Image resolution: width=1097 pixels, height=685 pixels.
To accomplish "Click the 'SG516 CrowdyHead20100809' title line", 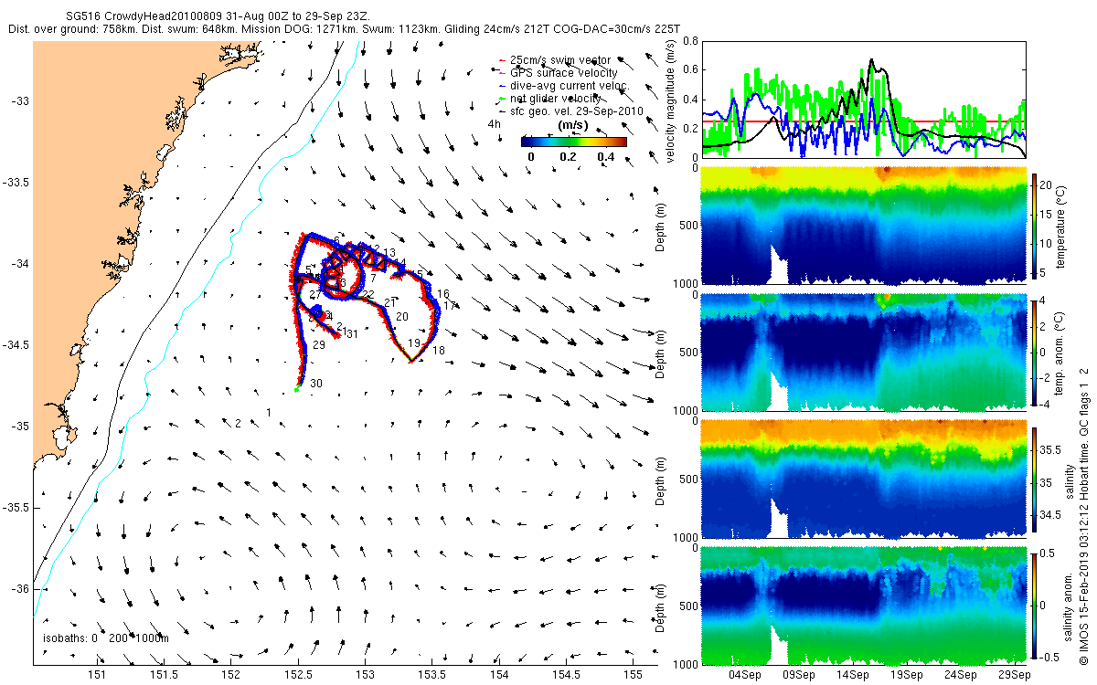I will (218, 16).
